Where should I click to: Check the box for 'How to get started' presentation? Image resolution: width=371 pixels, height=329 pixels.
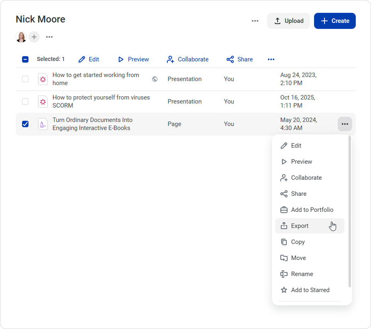pyautogui.click(x=25, y=79)
